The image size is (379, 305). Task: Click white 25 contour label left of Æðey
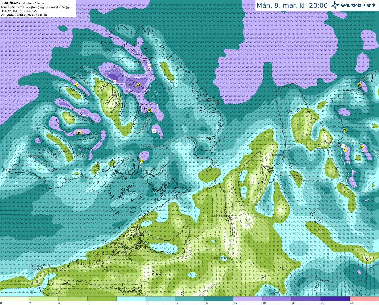pyautogui.click(x=115, y=82)
